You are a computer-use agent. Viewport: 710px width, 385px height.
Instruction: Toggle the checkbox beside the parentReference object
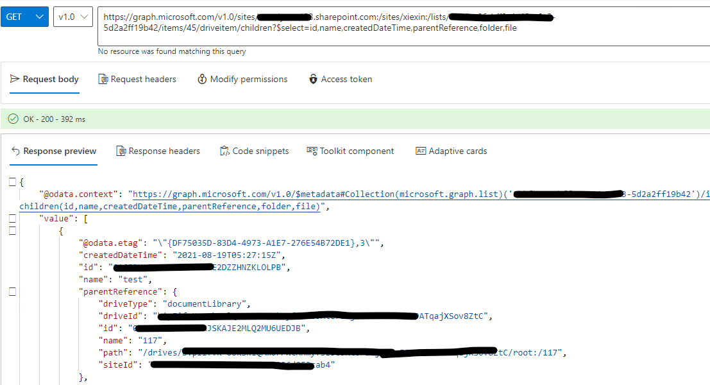point(12,291)
